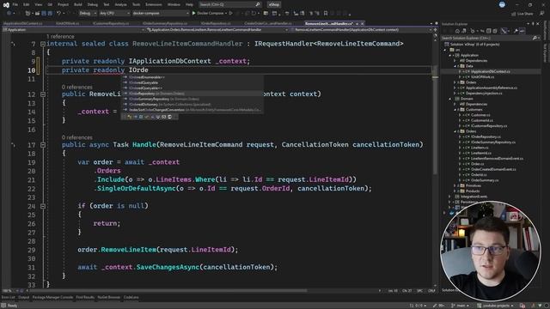Select OrderSummary.cs in Solution Explorer

pos(485,180)
